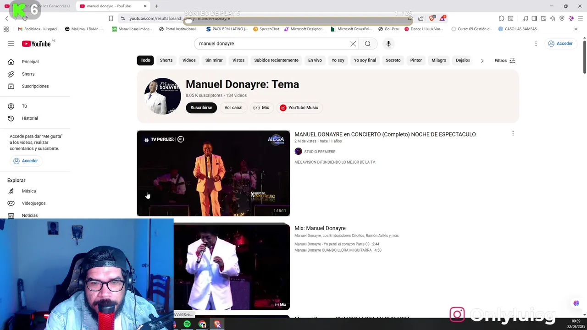Click the magnifier search button
Viewport: 587px width, 330px height.
tap(368, 44)
